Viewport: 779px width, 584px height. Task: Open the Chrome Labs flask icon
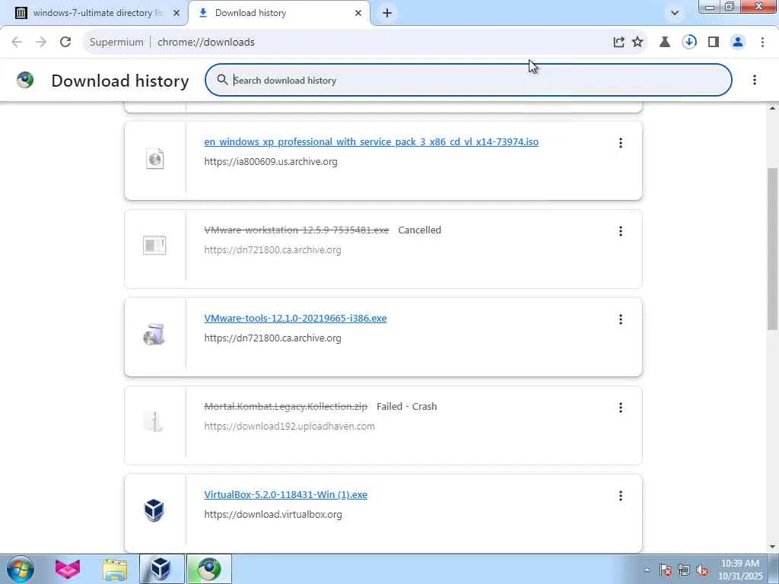coord(664,43)
